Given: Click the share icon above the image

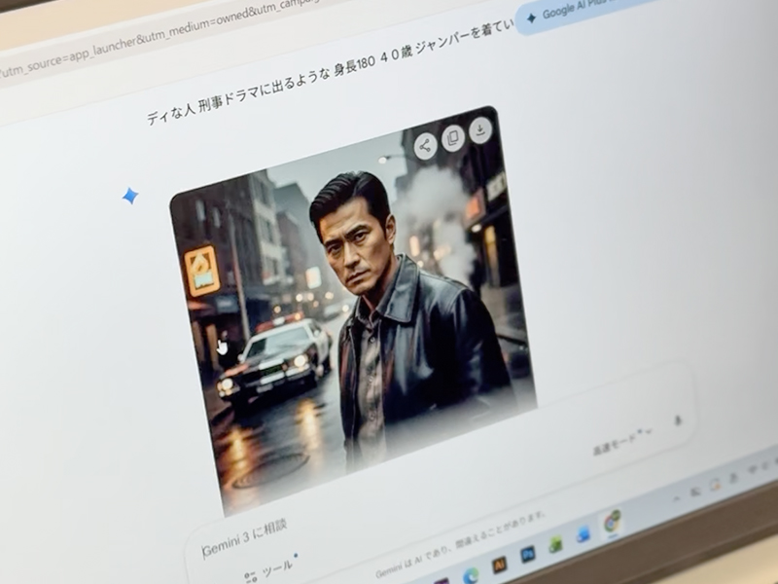Looking at the screenshot, I should (x=425, y=143).
